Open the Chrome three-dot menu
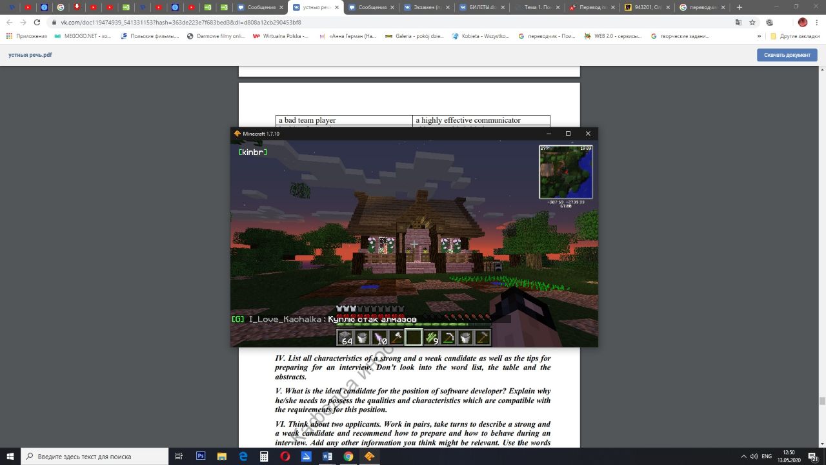The image size is (826, 465). coord(817,22)
